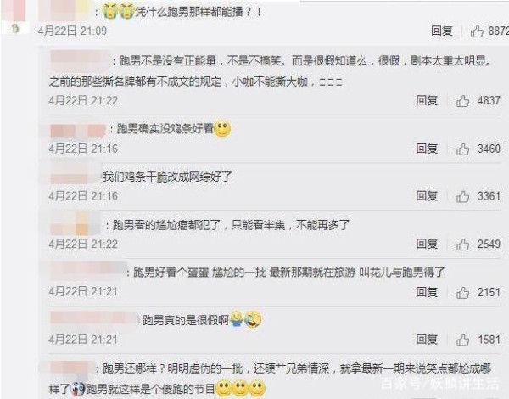Image resolution: width=509 pixels, height=399 pixels.
Task: Click the thumbs-up beside 2151
Action: click(462, 292)
